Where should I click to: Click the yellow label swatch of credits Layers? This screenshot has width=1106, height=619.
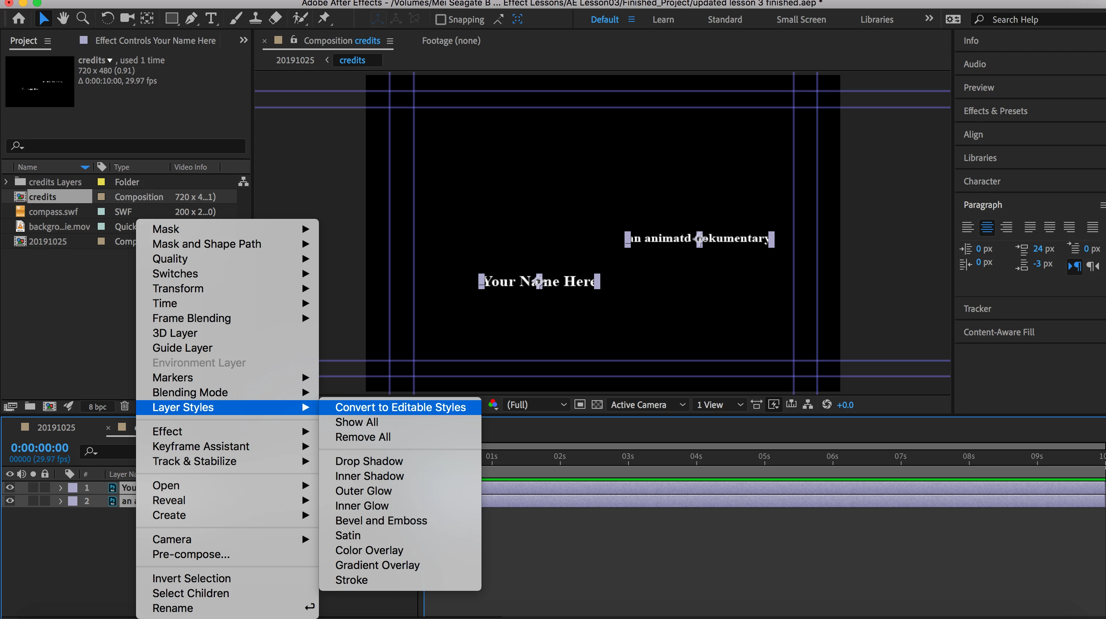(x=101, y=182)
